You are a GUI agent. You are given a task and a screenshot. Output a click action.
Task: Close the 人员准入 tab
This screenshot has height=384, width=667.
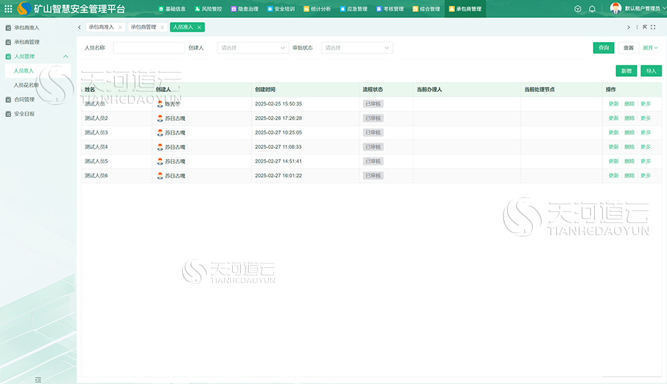click(x=199, y=27)
